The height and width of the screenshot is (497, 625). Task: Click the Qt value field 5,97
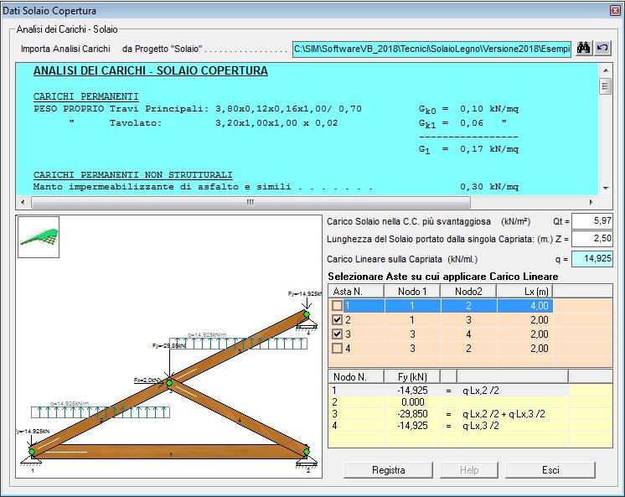tap(592, 221)
